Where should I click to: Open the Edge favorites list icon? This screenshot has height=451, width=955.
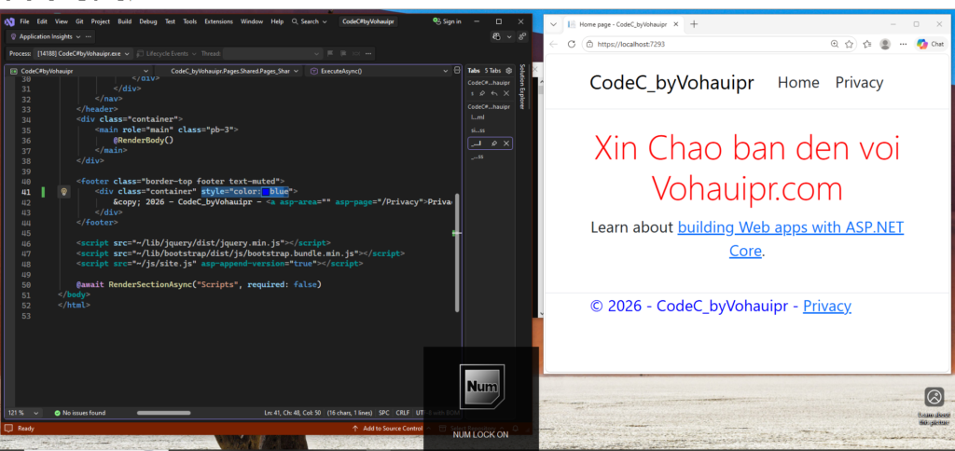(x=867, y=44)
